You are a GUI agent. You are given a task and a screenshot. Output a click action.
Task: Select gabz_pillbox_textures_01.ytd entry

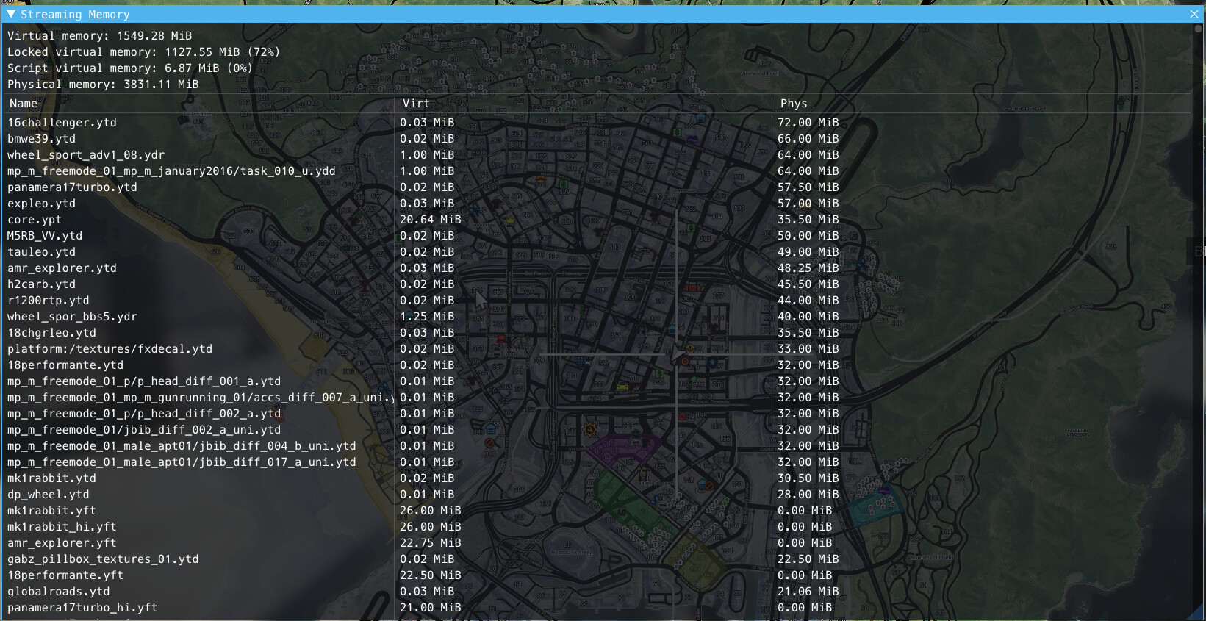pyautogui.click(x=103, y=559)
